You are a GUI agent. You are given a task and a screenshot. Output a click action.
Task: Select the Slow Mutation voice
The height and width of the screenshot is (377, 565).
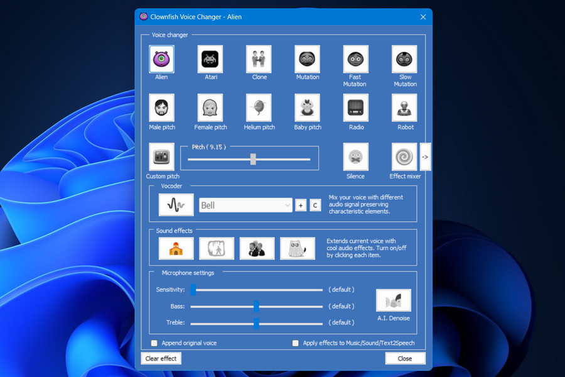point(404,59)
